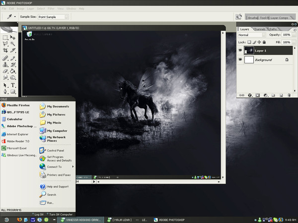This screenshot has width=298, height=223.
Task: Open the file browser icon in options bar
Action: coord(239,17)
